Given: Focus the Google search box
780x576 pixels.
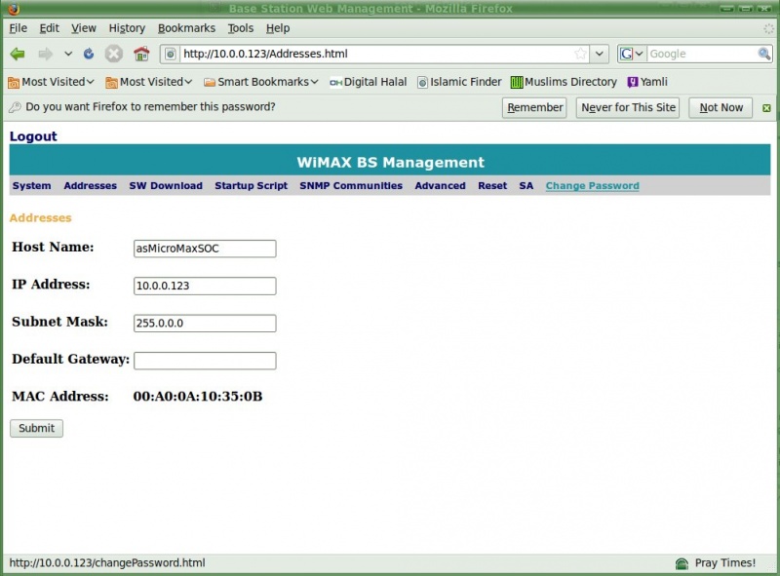Looking at the screenshot, I should click(x=701, y=54).
